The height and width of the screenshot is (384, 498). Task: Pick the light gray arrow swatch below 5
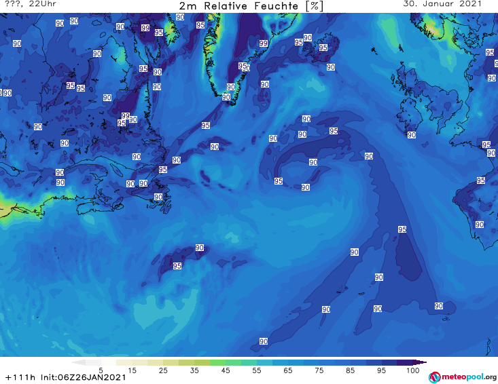[x=78, y=362]
